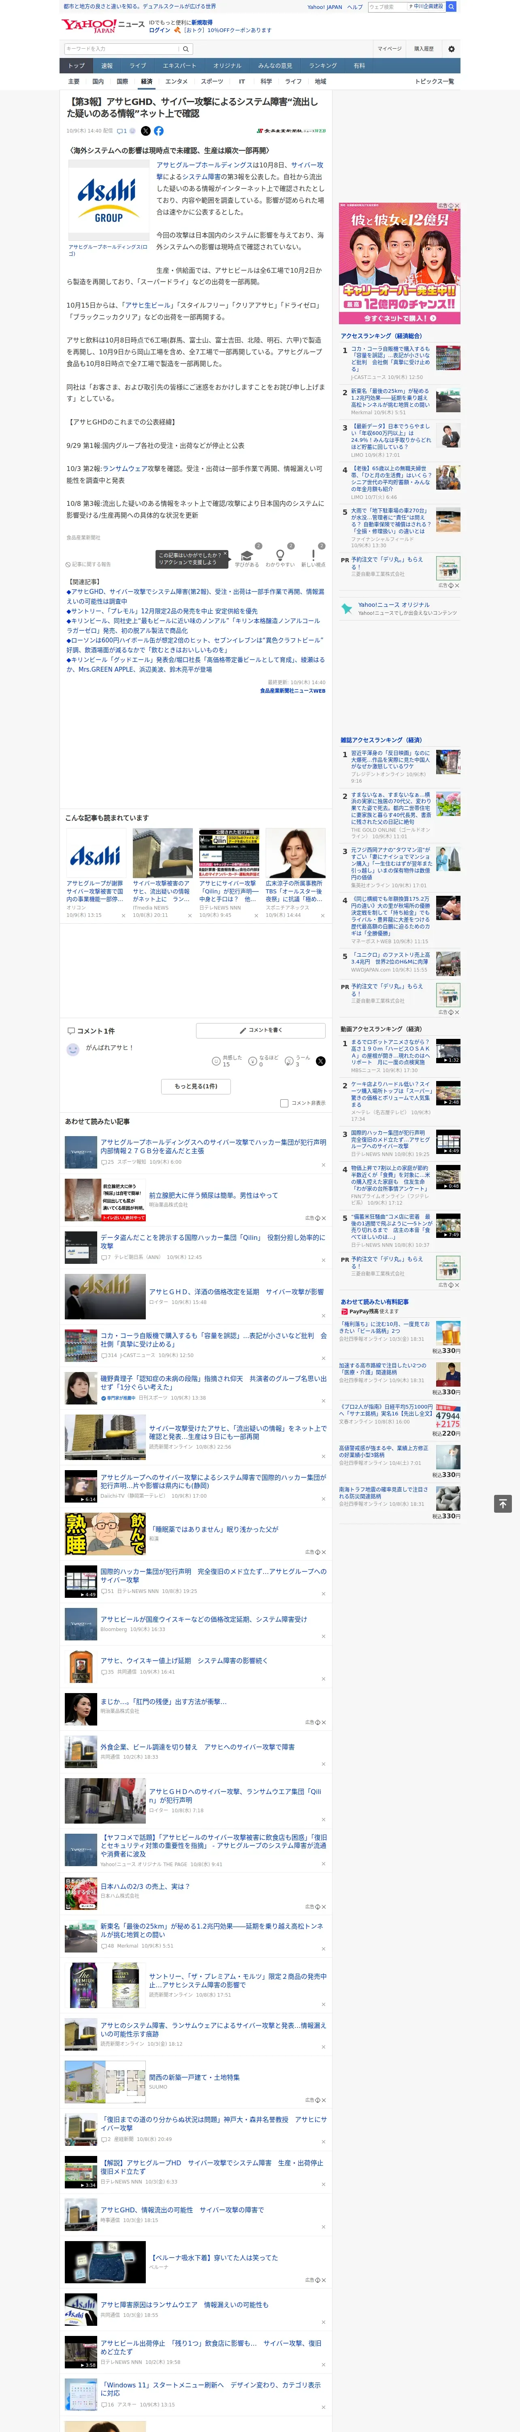Open settings via the gear icon
The image size is (520, 2432).
click(451, 48)
